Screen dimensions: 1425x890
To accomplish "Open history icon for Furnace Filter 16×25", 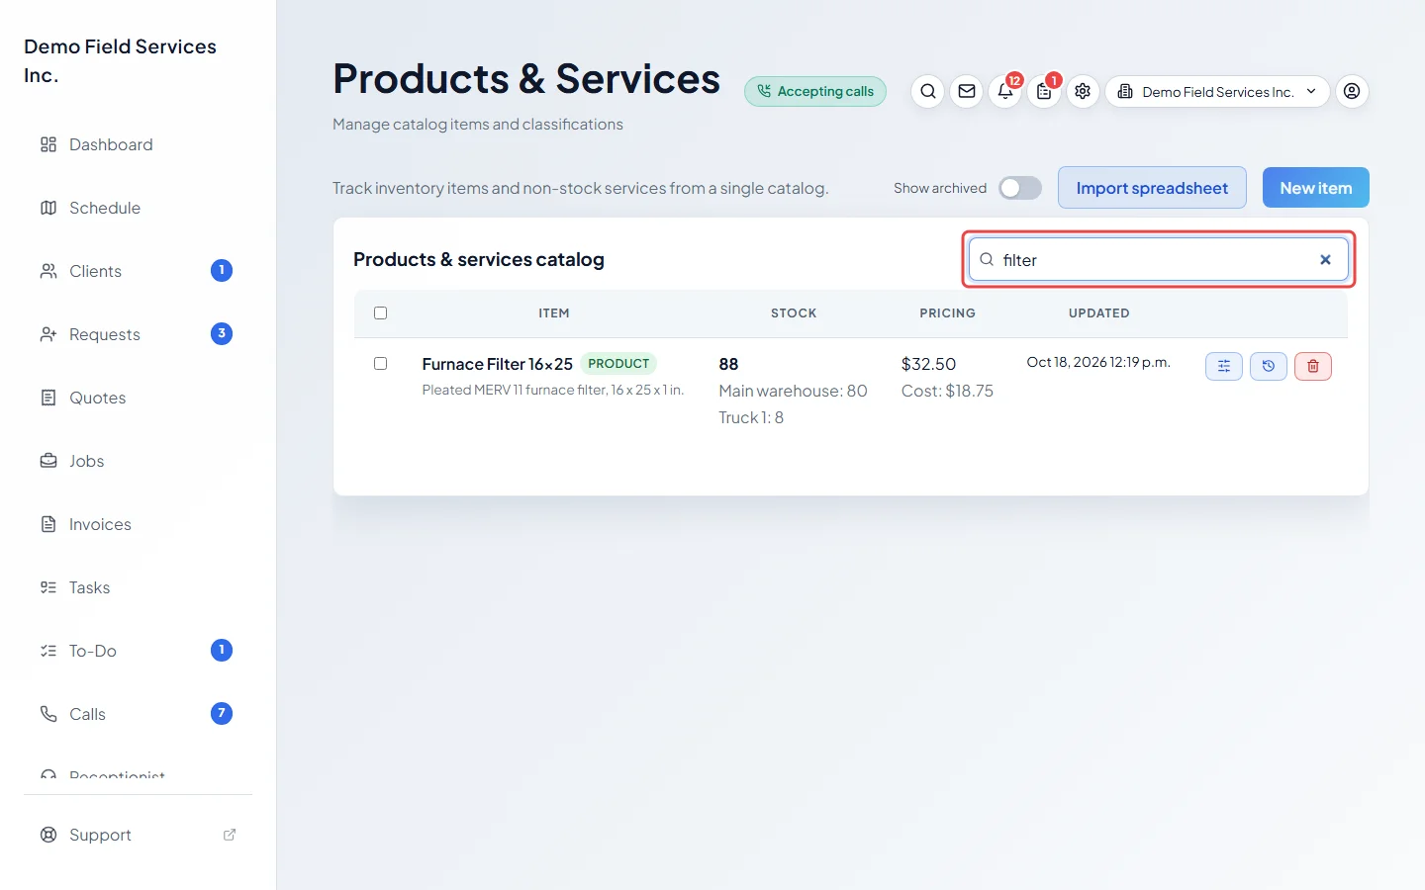I will pos(1269,366).
